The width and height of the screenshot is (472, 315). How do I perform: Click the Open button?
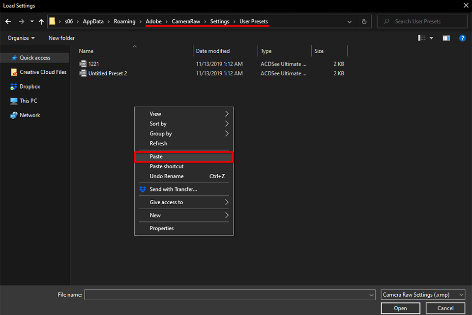pos(400,308)
